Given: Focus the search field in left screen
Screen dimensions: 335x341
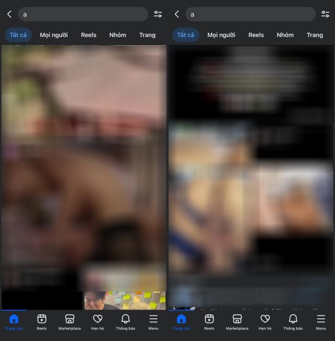Looking at the screenshot, I should tap(83, 14).
